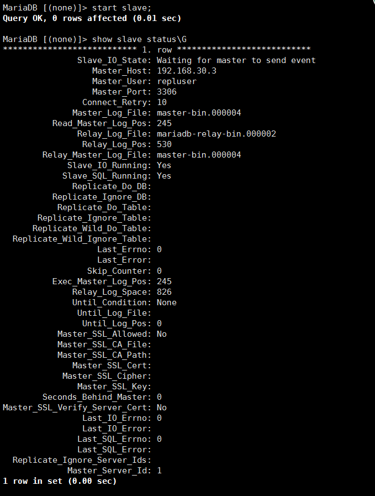Click the Relay_Log_Space value 826

tap(164, 292)
